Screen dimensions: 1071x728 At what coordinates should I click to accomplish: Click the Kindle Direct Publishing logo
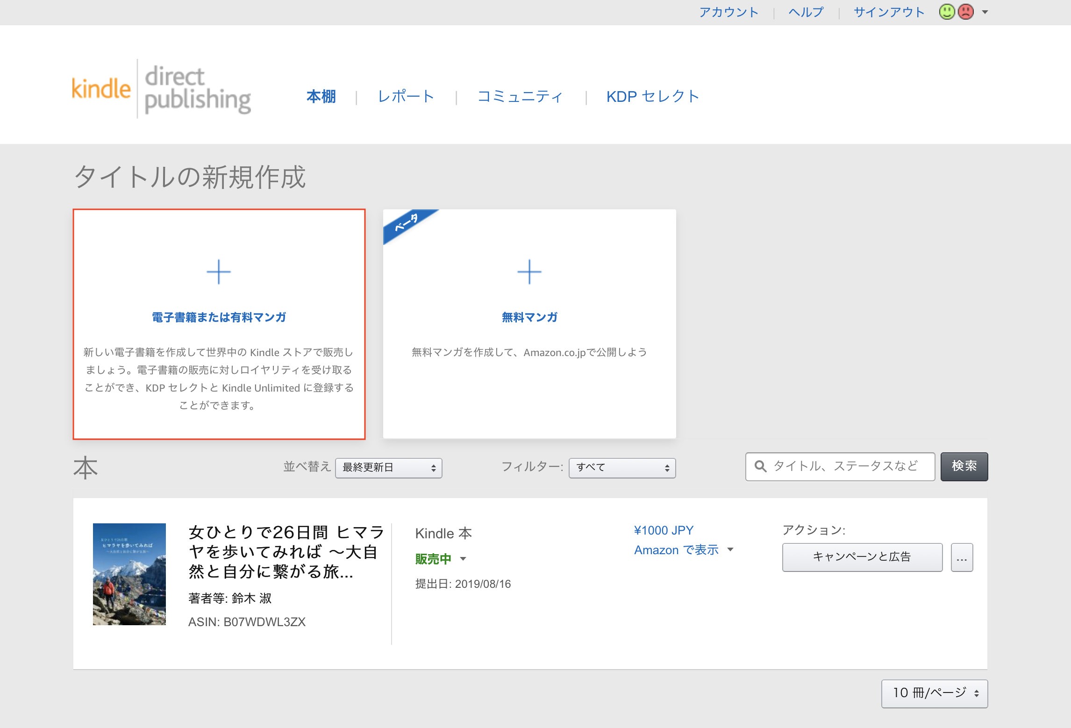point(161,89)
